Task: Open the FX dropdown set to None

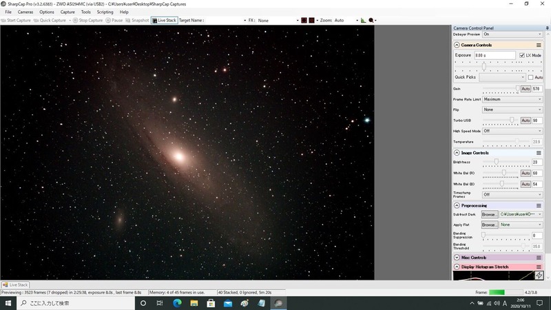Action: tap(278, 21)
